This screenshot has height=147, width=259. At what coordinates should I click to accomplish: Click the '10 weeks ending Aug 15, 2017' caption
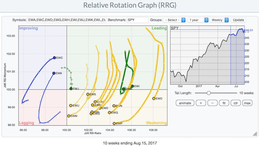point(130,143)
